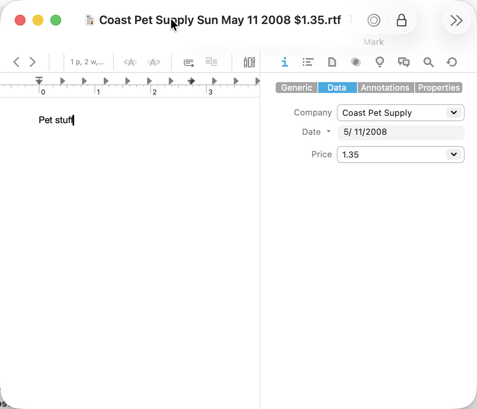
Task: Open the document inspector page icon
Action: [x=332, y=62]
